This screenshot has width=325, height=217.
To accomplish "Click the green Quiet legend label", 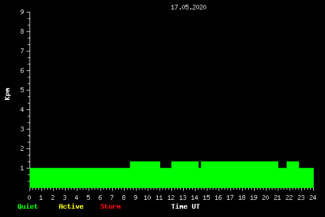I will [28, 206].
